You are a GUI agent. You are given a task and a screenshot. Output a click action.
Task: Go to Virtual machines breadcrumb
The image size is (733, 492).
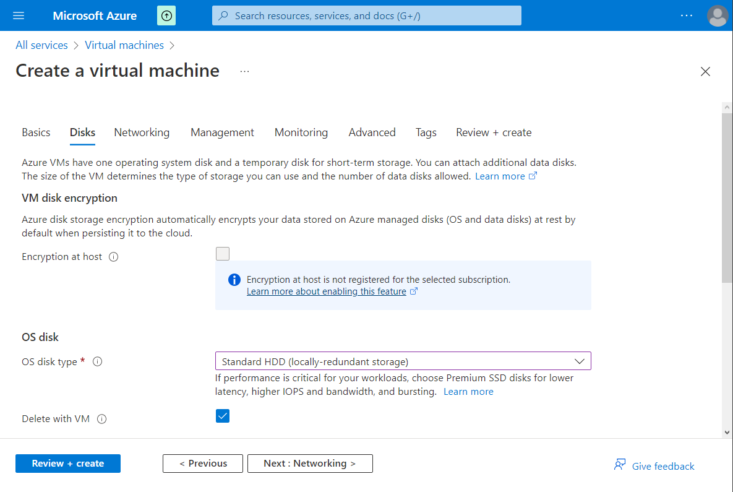[124, 45]
